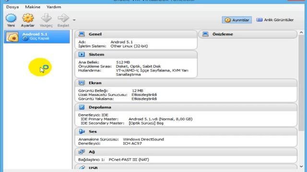This screenshot has width=307, height=172.
Task: Click the '512 MB' memory value
Action: pos(123,62)
